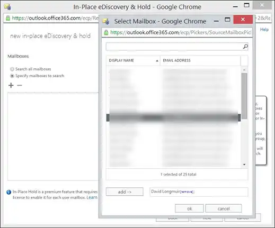Open the Help link in the eDiscovery window
Screen dimensions: 275x228
pos(264,30)
